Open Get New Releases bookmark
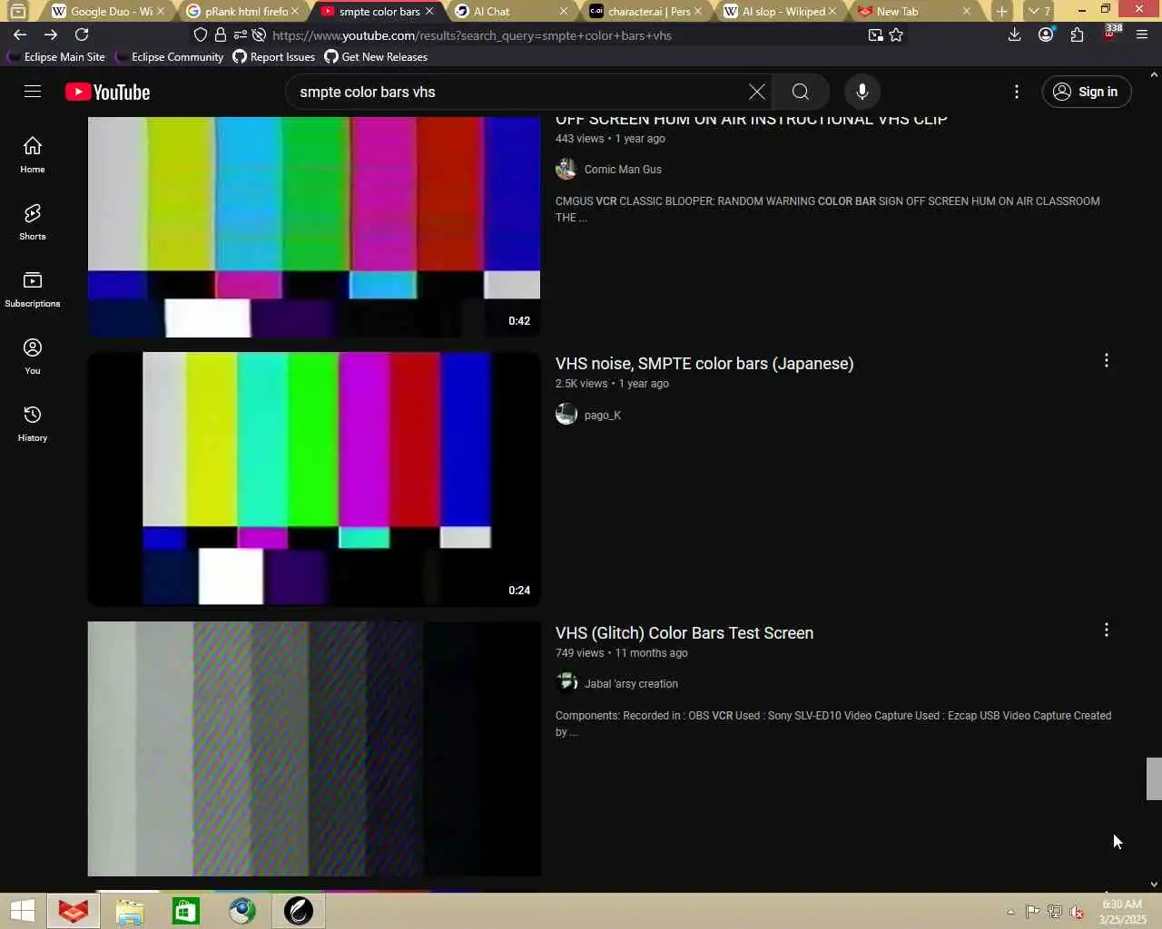Viewport: 1162px width, 929px height. [376, 56]
